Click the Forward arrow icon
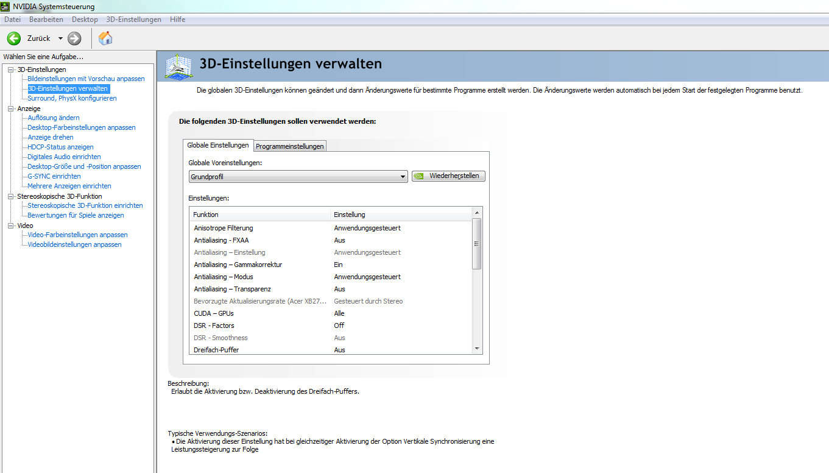The height and width of the screenshot is (473, 829). pyautogui.click(x=74, y=38)
